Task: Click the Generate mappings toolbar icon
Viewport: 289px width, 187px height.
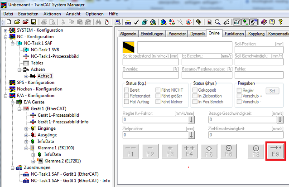Action: (x=128, y=22)
